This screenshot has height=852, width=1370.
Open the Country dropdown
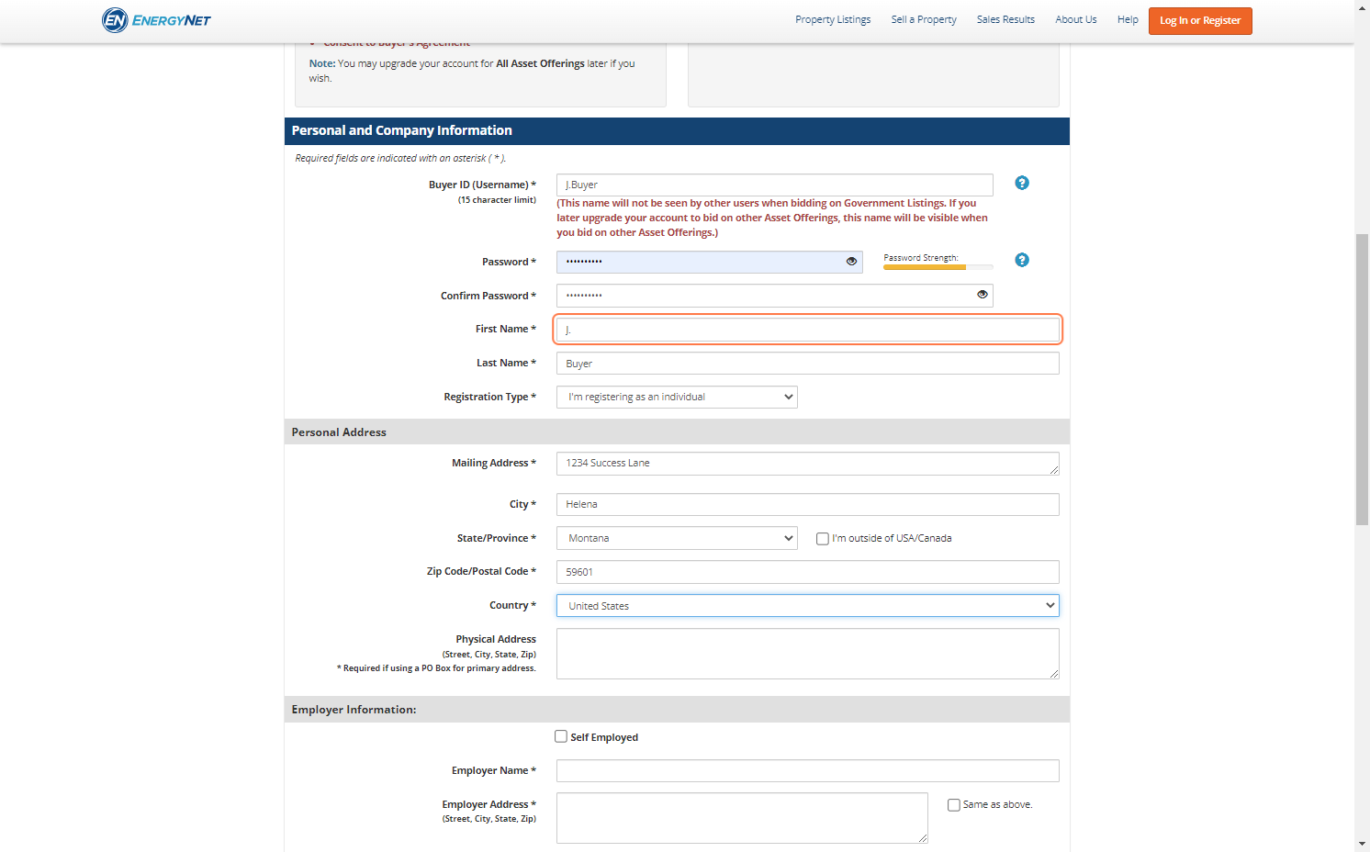pos(808,606)
